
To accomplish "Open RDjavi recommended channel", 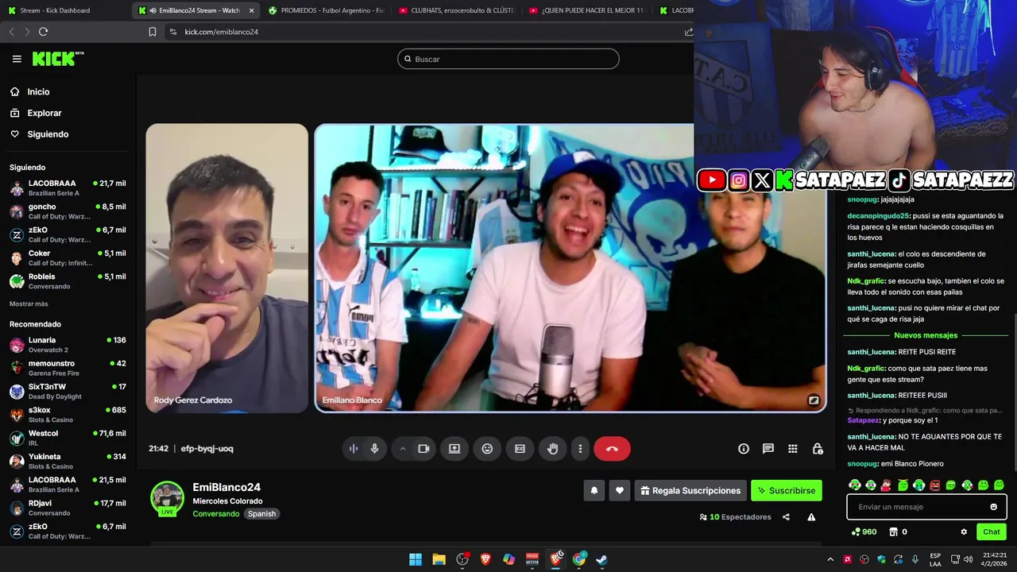I will coord(68,508).
